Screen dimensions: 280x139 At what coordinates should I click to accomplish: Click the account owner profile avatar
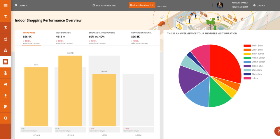tap(220, 5)
